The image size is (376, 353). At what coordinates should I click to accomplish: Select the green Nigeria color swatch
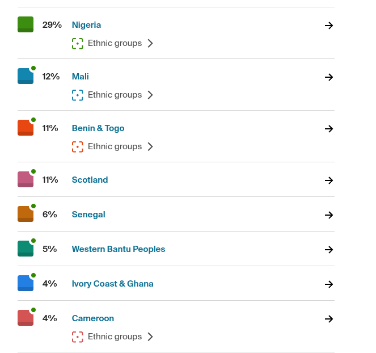coord(26,24)
